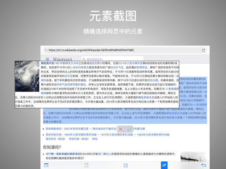Screen dimensions: 226x169
Task: Click the 热带气旋观察预警和警告 link in the preview popup
Action: tap(71, 84)
